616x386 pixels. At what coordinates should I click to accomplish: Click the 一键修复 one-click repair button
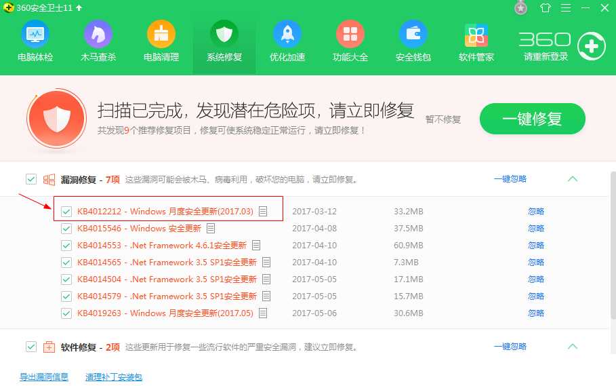[x=533, y=118]
